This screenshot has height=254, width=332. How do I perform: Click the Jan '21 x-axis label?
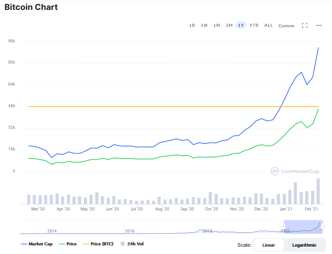pyautogui.click(x=286, y=209)
